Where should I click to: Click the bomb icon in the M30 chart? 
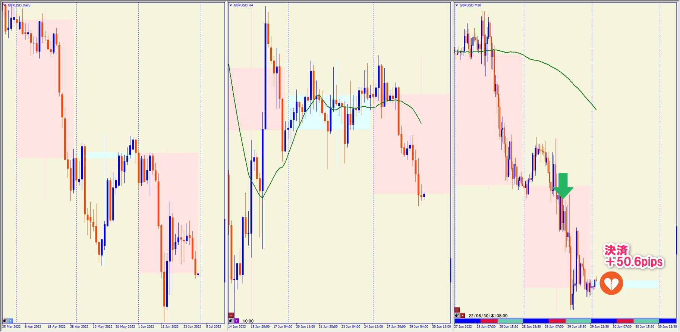tap(457, 316)
